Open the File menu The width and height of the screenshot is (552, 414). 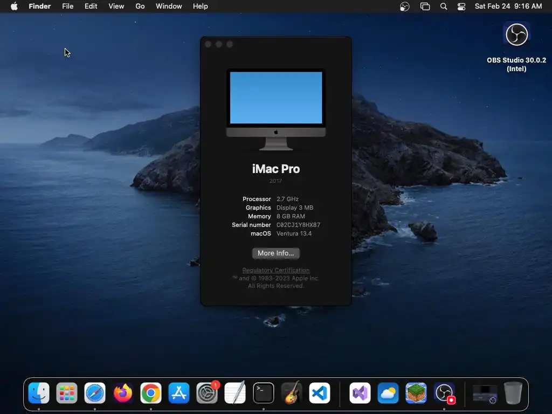tap(67, 6)
